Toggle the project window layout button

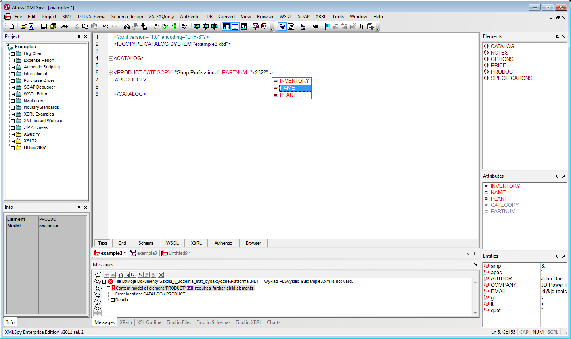pyautogui.click(x=226, y=27)
